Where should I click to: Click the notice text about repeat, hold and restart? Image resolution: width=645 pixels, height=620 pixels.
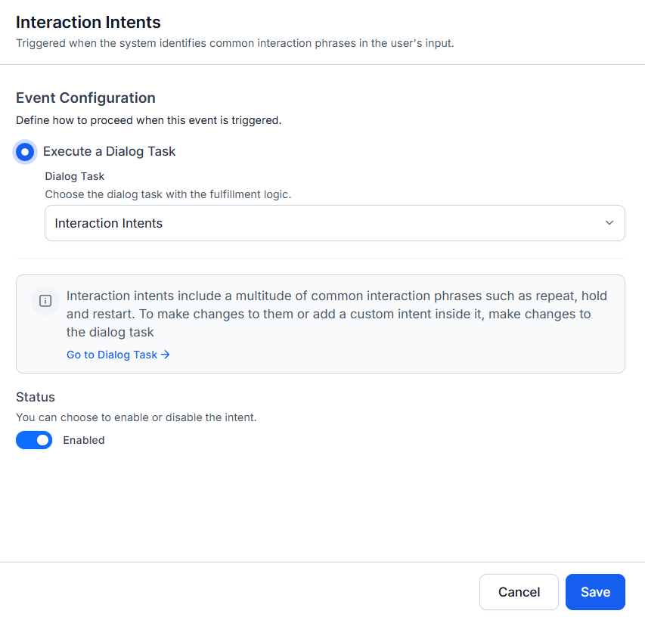(336, 314)
